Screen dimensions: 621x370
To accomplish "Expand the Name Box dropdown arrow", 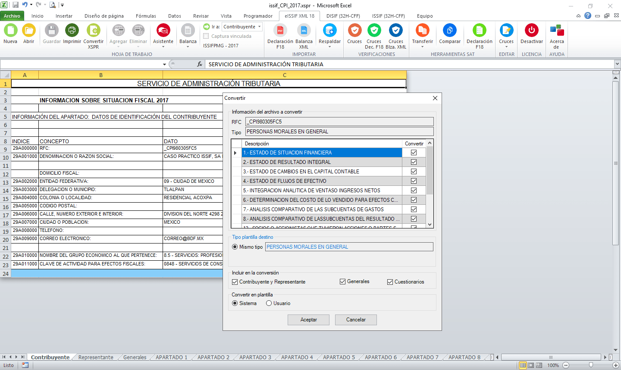I will (164, 64).
